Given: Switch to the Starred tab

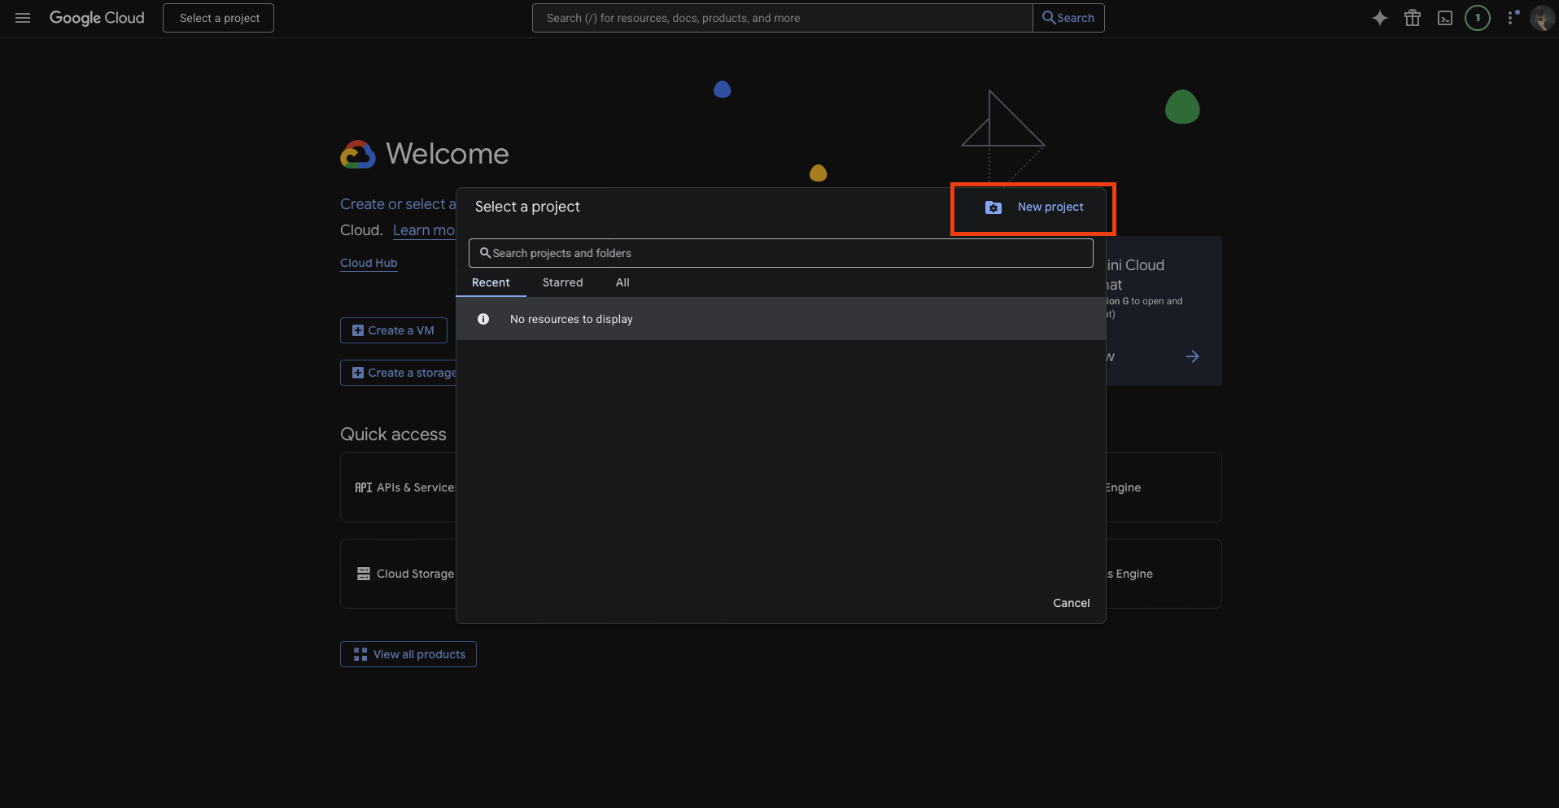Looking at the screenshot, I should coord(562,282).
